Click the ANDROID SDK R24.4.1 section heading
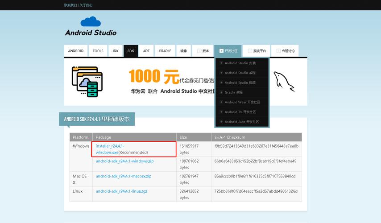The height and width of the screenshot is (223, 381). click(97, 119)
